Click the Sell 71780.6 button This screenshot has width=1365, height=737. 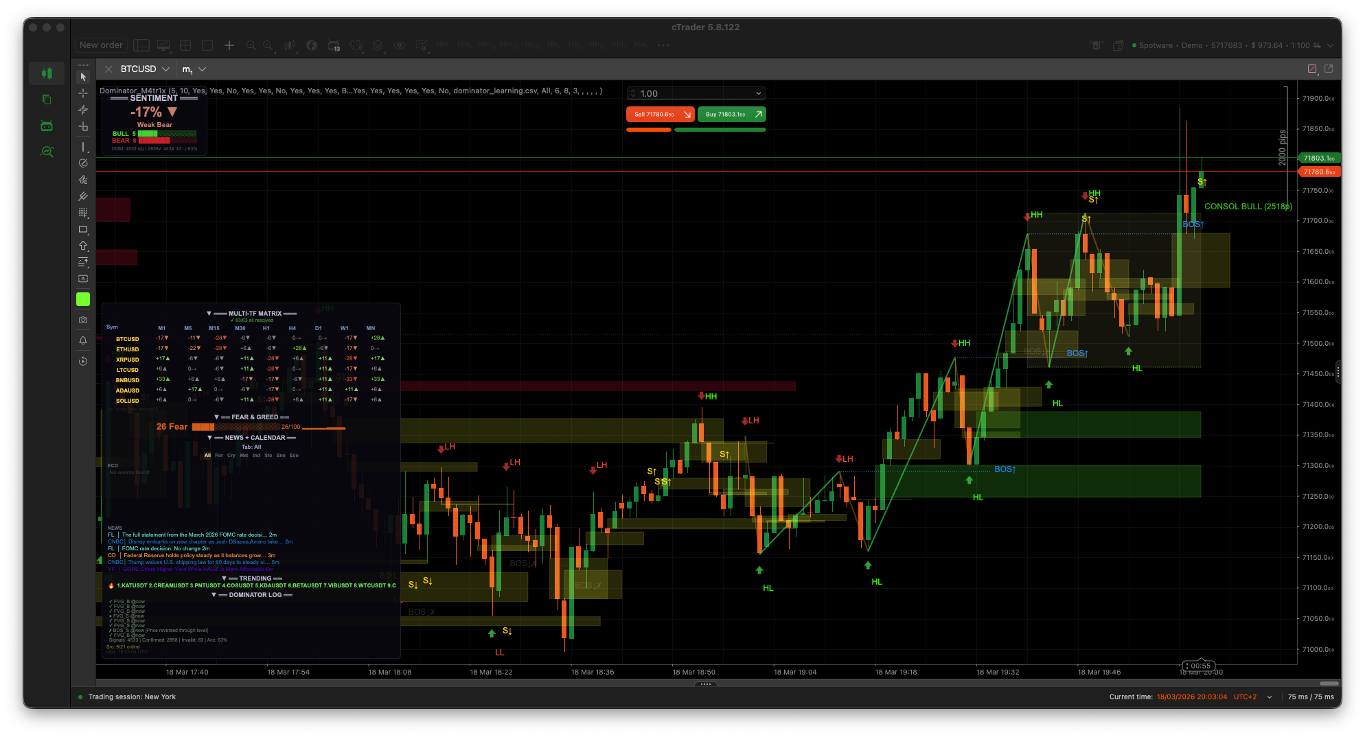[660, 115]
